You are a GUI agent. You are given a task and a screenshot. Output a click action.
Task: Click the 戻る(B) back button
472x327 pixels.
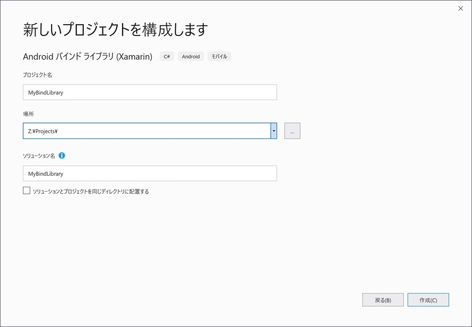tap(383, 300)
